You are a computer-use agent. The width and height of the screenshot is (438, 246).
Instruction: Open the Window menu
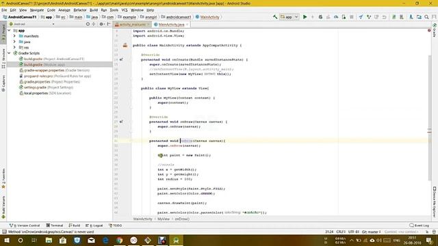137,10
